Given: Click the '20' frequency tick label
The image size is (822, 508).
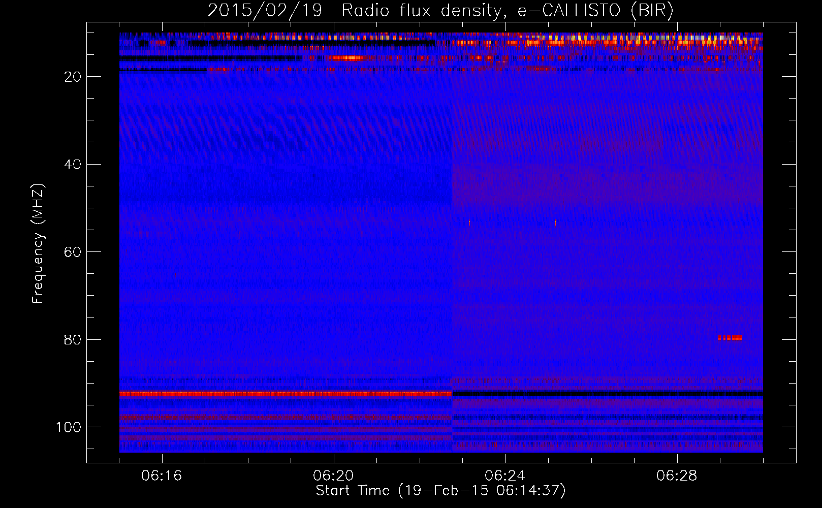Looking at the screenshot, I should [73, 77].
